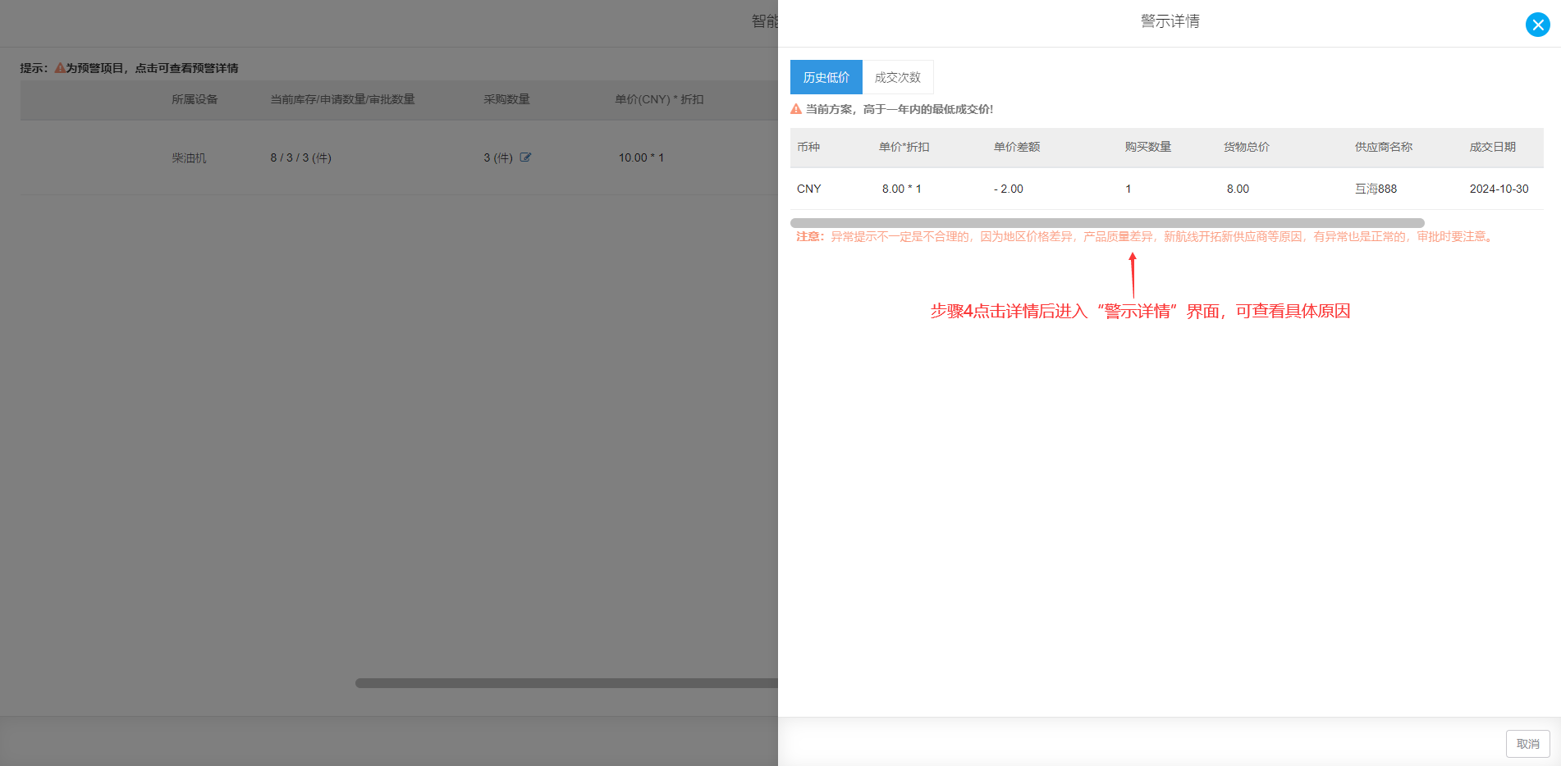1561x766 pixels.
Task: Click the 成交日期 column header
Action: (1493, 147)
